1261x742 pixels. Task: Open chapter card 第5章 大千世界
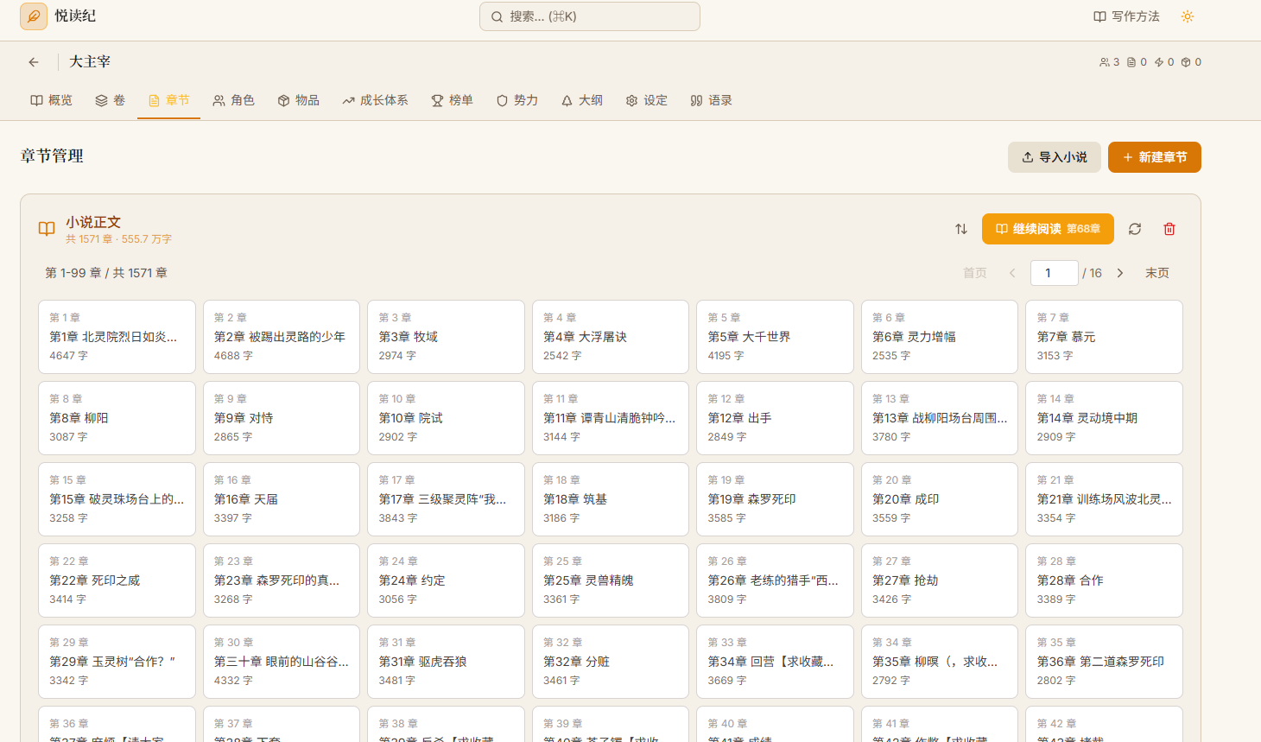(774, 337)
